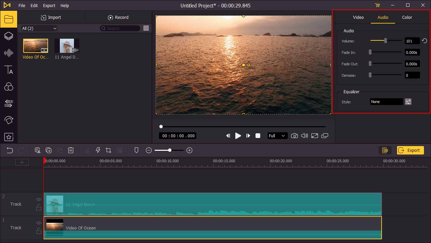Click the yellow Export button

pyautogui.click(x=410, y=150)
